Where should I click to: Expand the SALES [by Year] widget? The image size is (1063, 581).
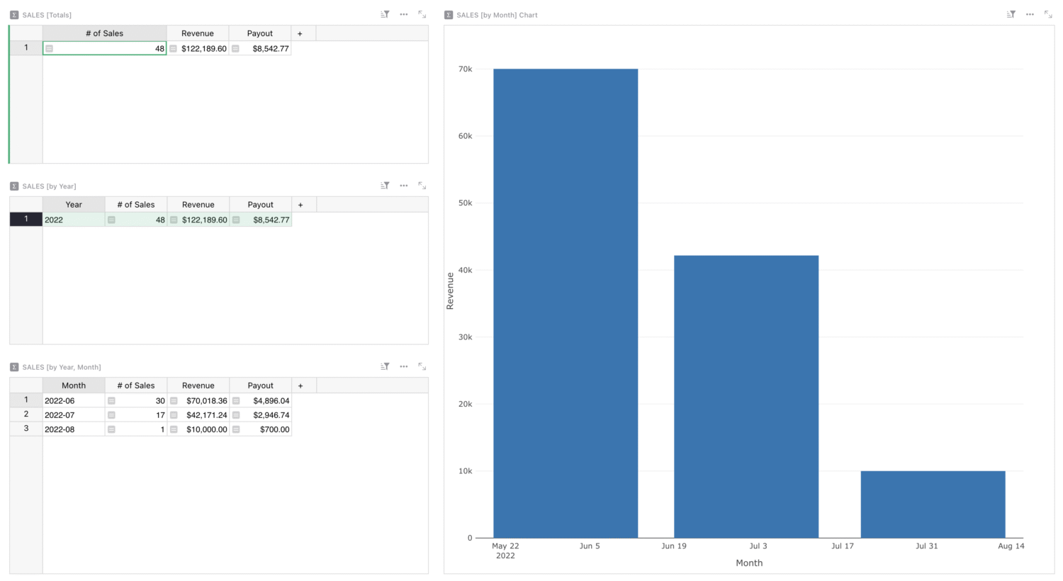pos(422,186)
